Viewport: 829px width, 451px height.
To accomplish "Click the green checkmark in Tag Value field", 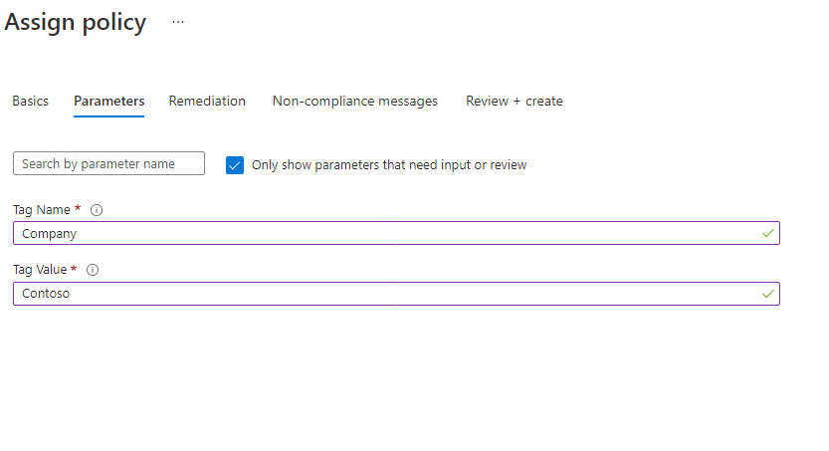I will coord(768,294).
